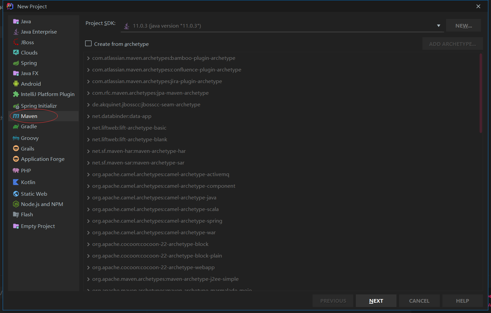Image resolution: width=491 pixels, height=313 pixels.
Task: Close the New Project dialog
Action: (478, 6)
